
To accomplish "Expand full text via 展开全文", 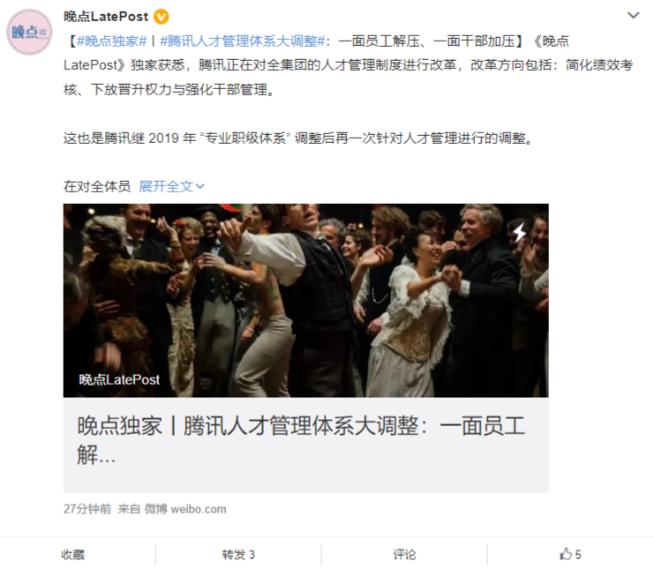I will pos(166,186).
